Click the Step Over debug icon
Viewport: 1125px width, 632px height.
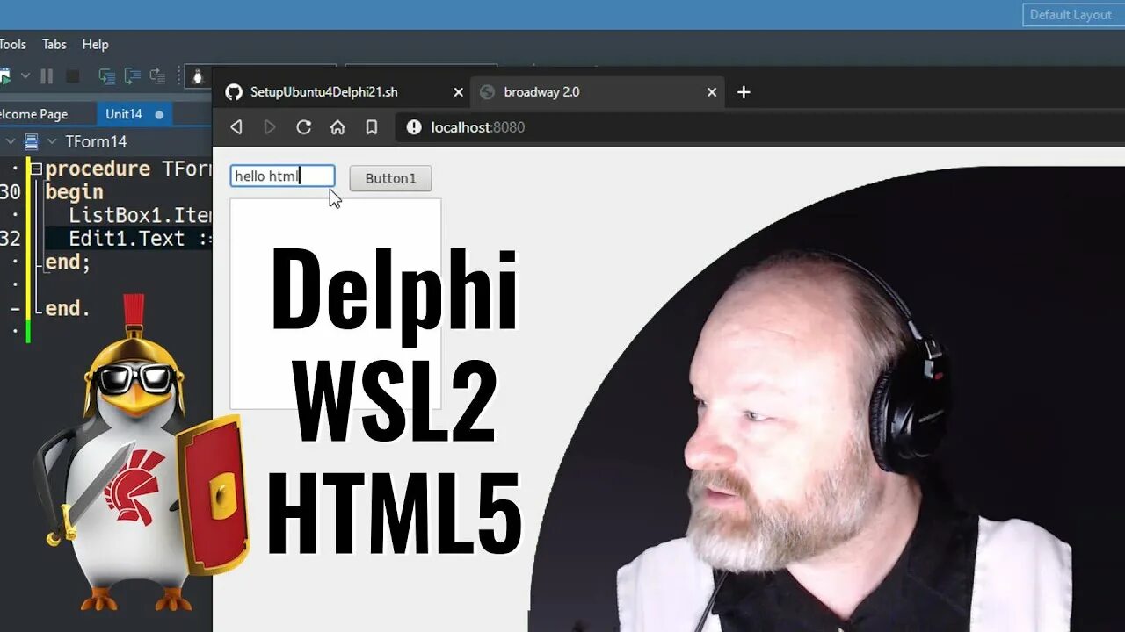point(132,76)
